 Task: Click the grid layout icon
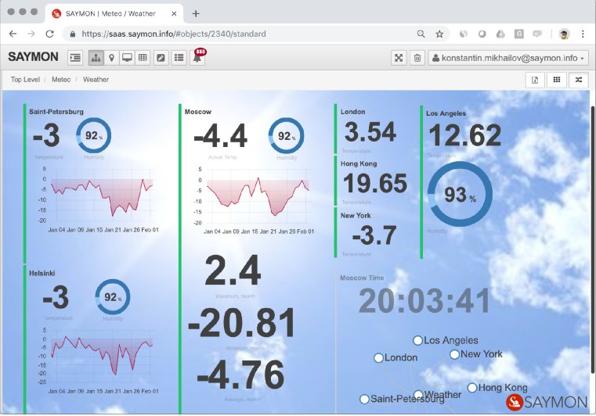[x=557, y=80]
